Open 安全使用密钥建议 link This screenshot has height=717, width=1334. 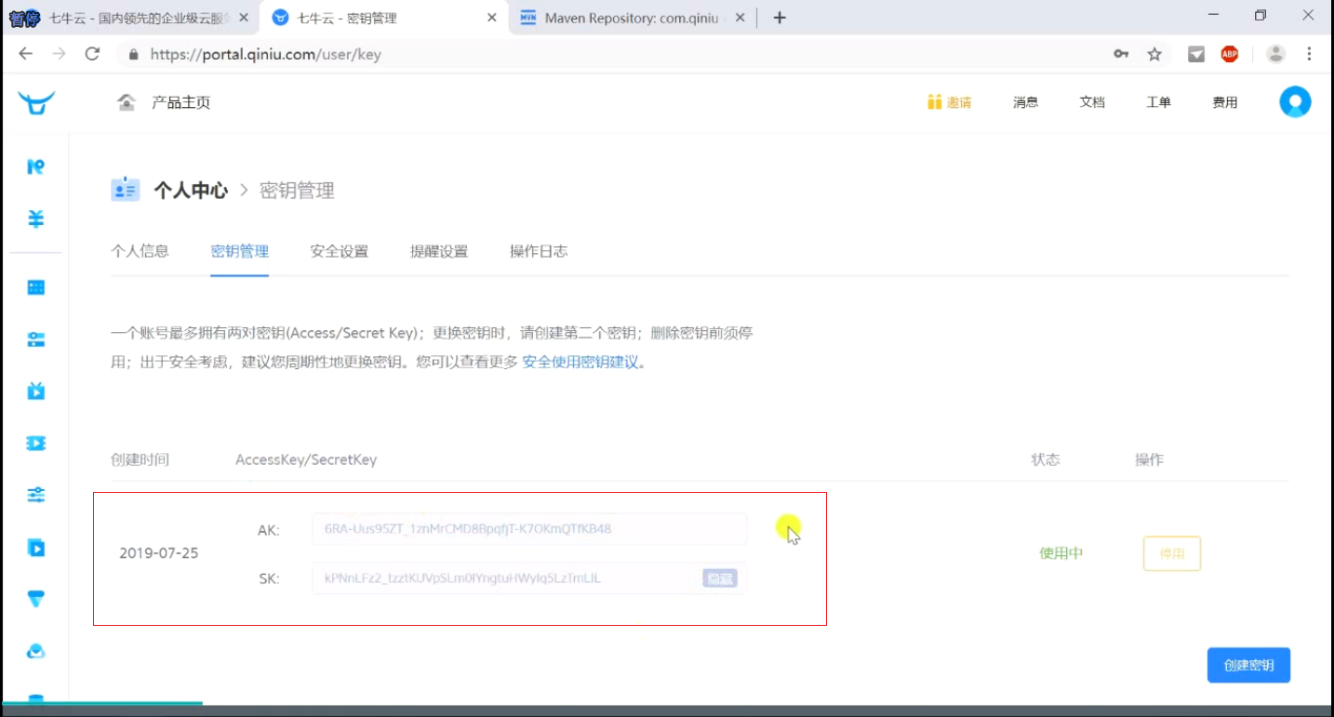tap(580, 362)
